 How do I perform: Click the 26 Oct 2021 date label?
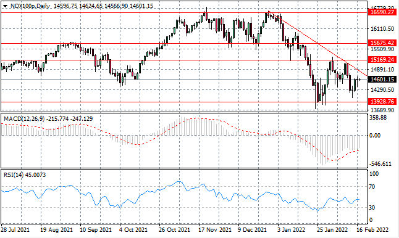pos(175,229)
